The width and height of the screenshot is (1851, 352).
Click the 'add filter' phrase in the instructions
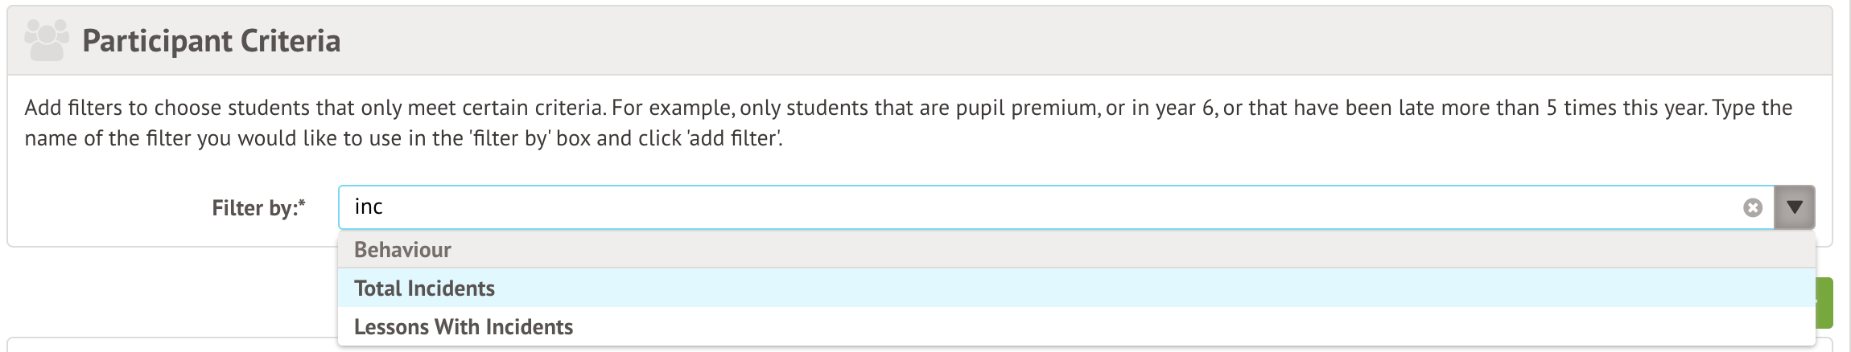(x=732, y=138)
